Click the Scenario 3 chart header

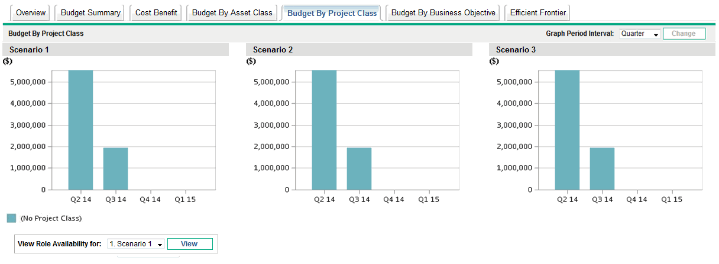[x=602, y=50]
